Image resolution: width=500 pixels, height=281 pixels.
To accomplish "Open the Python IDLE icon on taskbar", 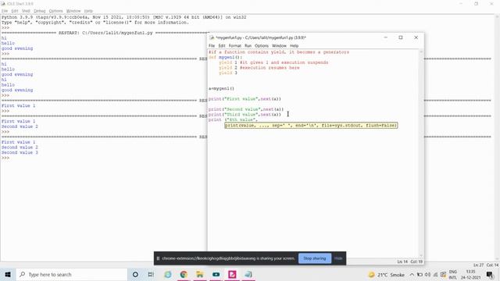I will point(248,274).
